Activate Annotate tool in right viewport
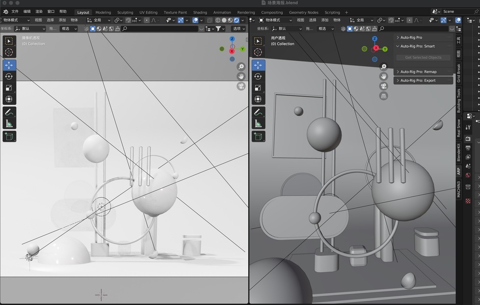Image resolution: width=480 pixels, height=305 pixels. click(x=258, y=112)
